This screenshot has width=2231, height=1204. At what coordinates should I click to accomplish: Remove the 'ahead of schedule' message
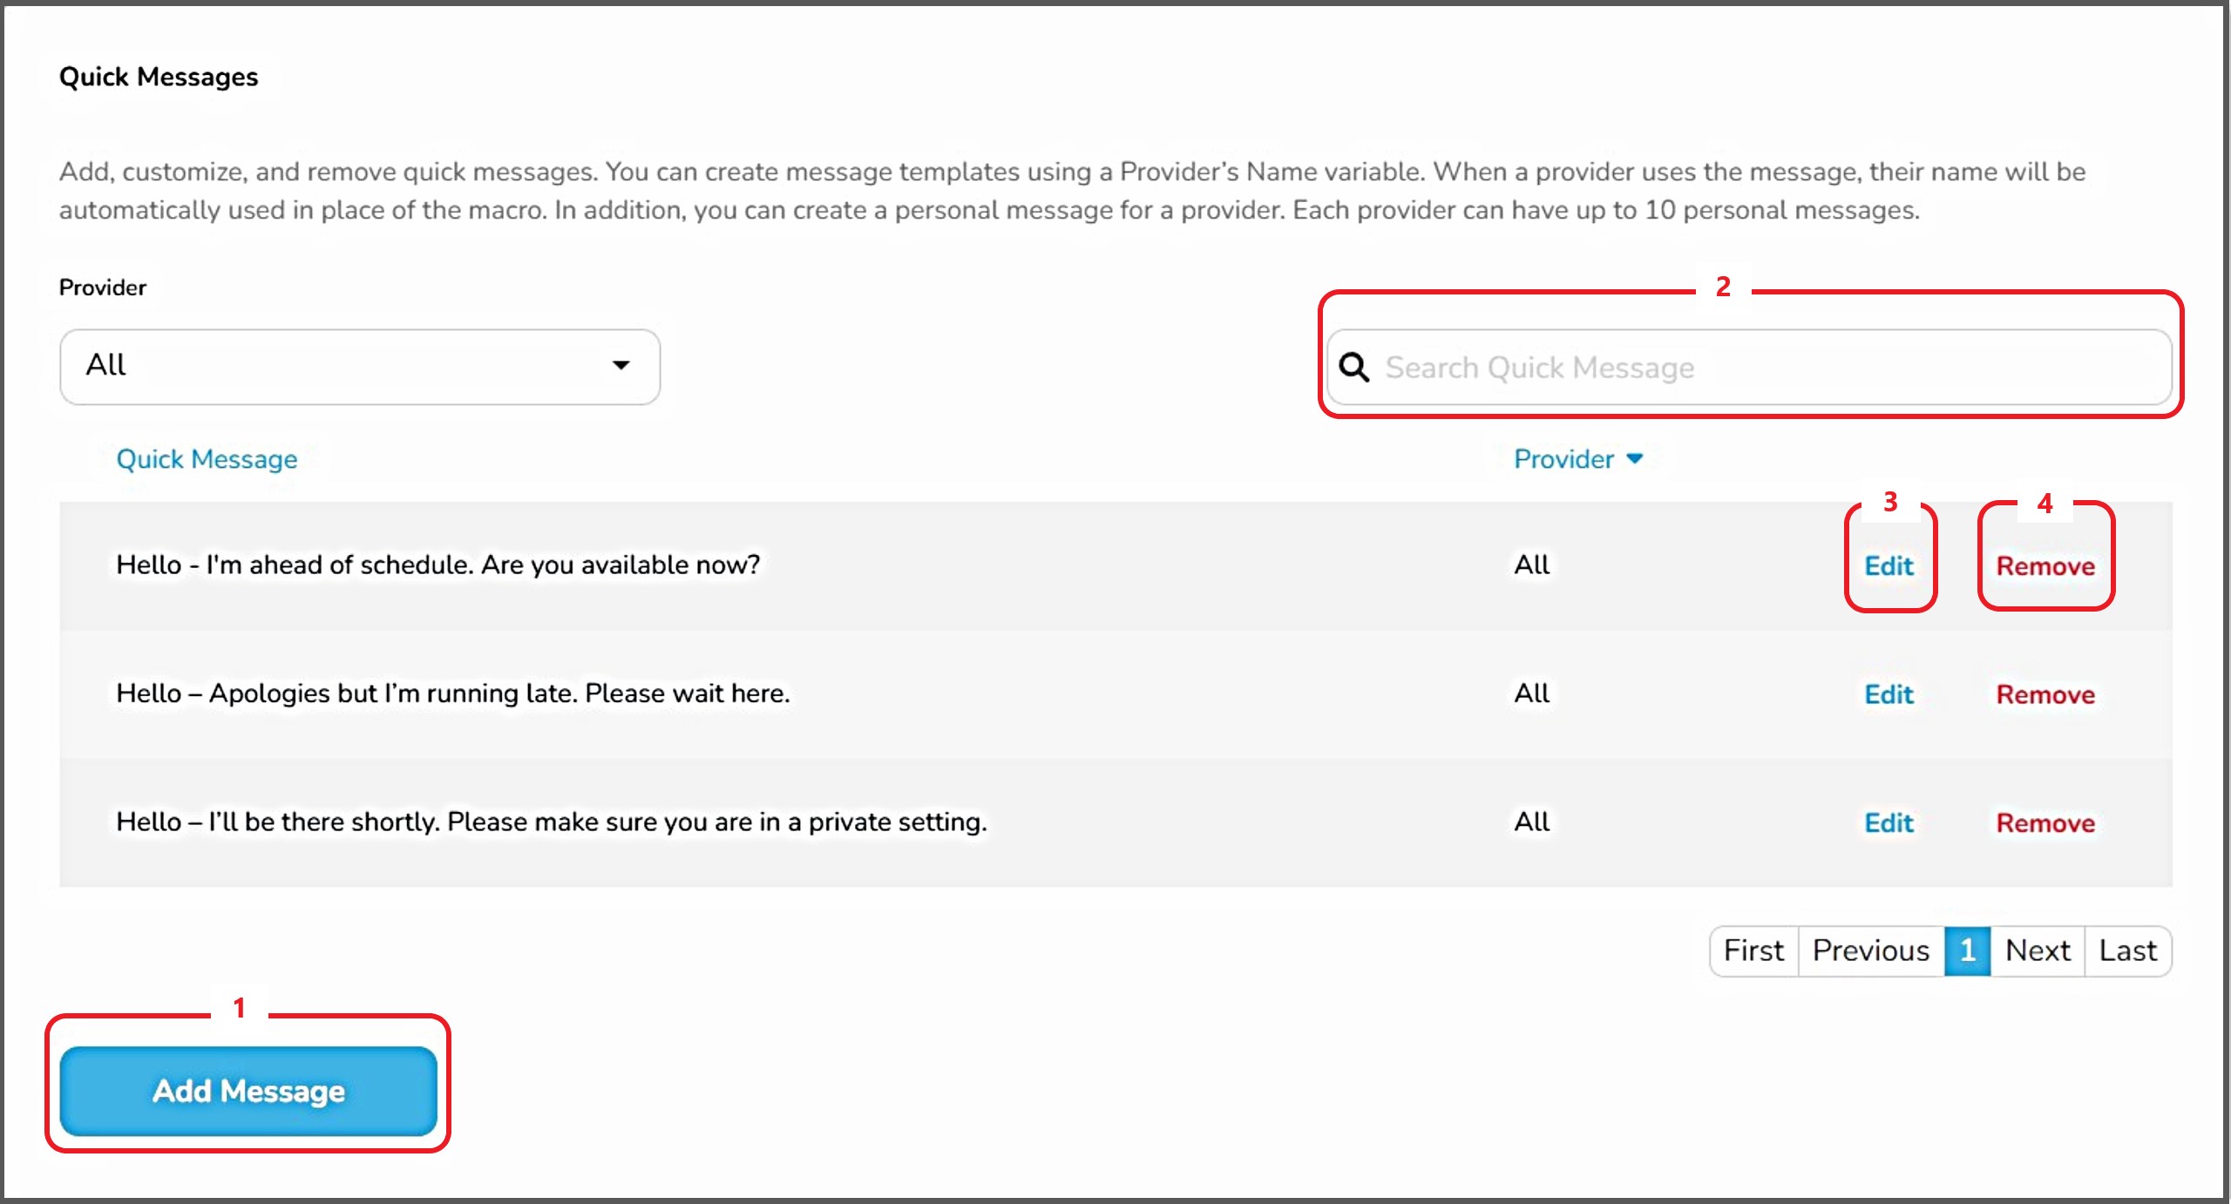[x=2045, y=566]
